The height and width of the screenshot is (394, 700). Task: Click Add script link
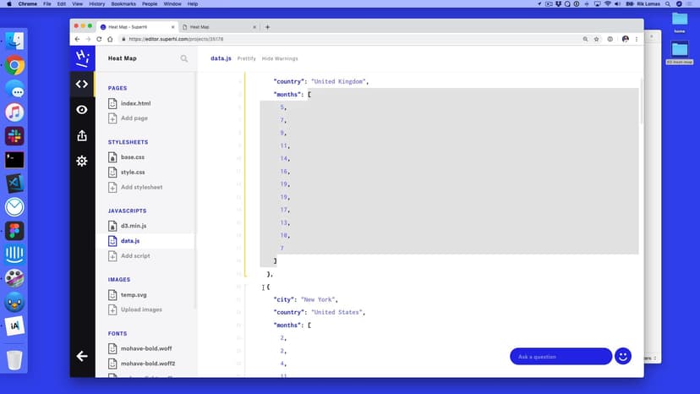[x=135, y=255]
